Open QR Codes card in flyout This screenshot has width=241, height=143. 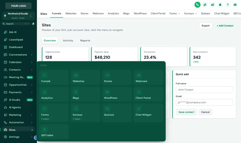pos(54,132)
